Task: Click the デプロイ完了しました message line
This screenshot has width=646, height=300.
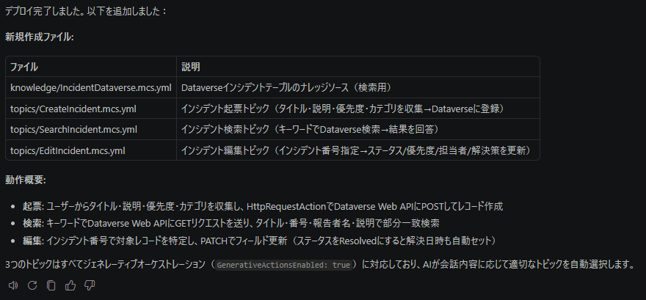Action: [86, 11]
